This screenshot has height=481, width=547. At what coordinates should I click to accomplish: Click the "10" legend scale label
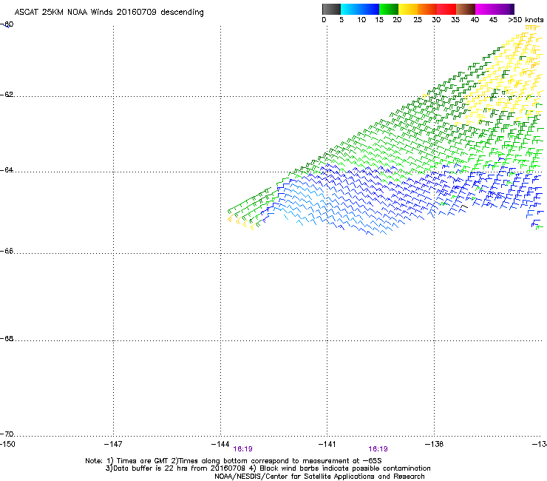tap(361, 20)
